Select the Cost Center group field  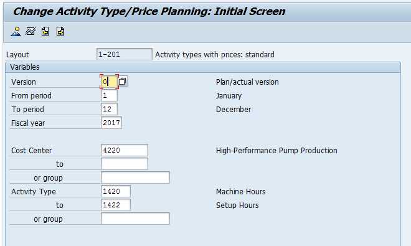pos(135,177)
